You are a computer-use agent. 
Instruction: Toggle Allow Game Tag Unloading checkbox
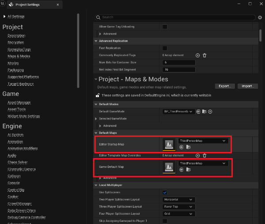tap(165, 27)
